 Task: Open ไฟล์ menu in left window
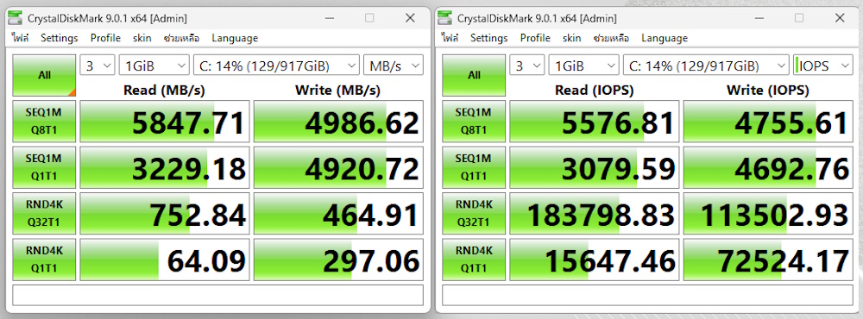click(x=20, y=38)
